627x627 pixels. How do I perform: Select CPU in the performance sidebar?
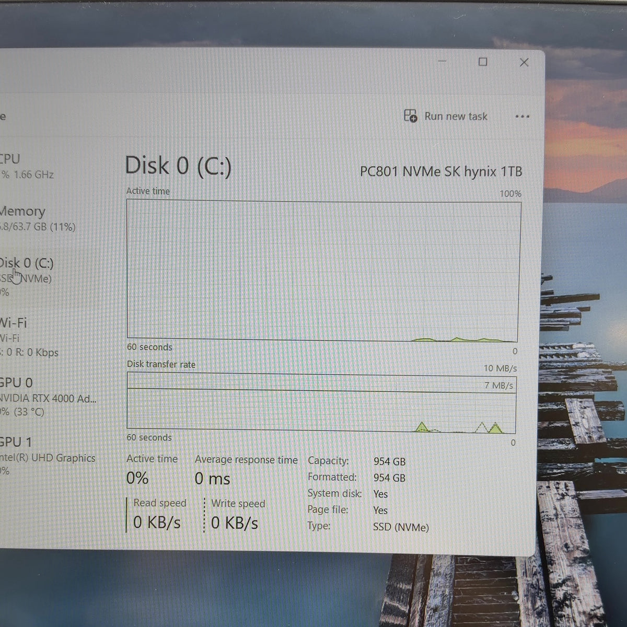(26, 166)
